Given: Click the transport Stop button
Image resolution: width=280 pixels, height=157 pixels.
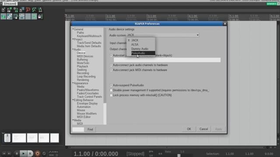Looking at the screenshot, I should pos(17,154).
